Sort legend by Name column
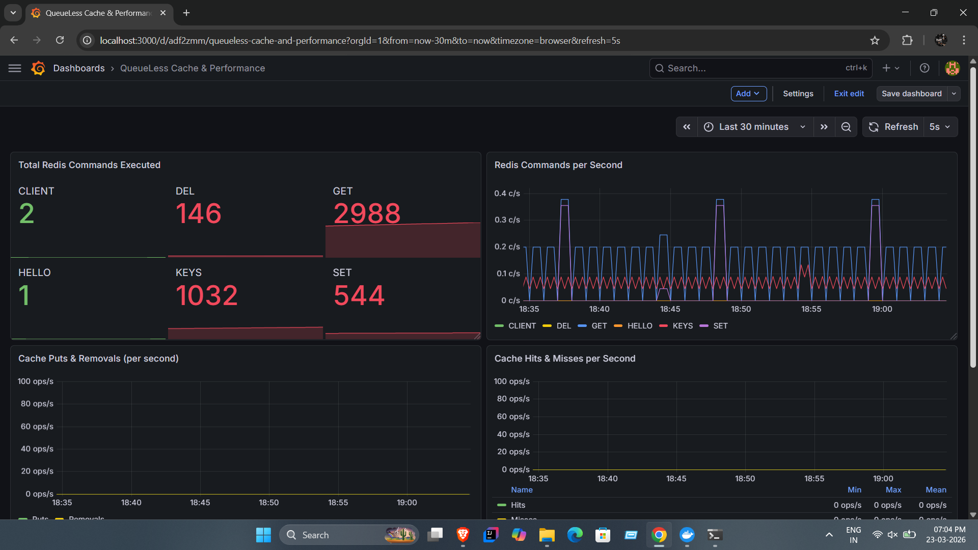Image resolution: width=978 pixels, height=550 pixels. (x=522, y=490)
